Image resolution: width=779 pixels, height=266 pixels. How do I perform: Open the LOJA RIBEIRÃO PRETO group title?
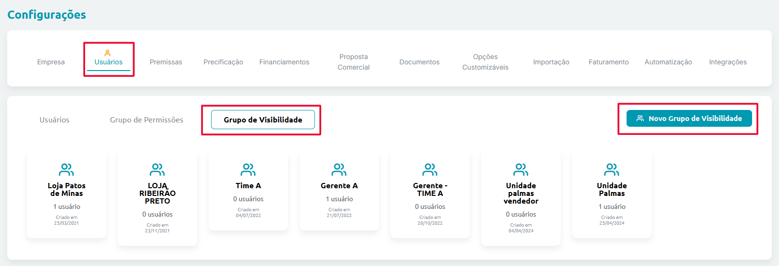[x=157, y=193]
